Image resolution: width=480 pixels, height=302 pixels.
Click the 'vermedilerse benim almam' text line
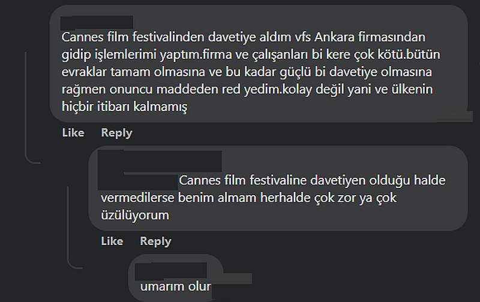248,198
